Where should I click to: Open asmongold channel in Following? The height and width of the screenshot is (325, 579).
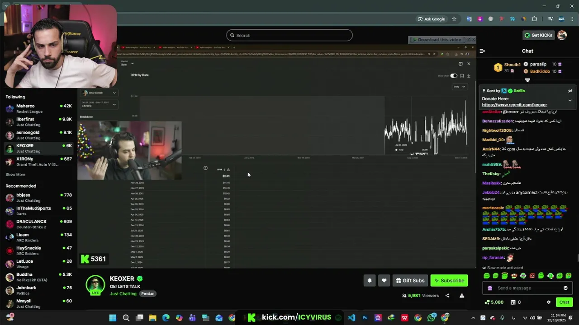pyautogui.click(x=38, y=135)
